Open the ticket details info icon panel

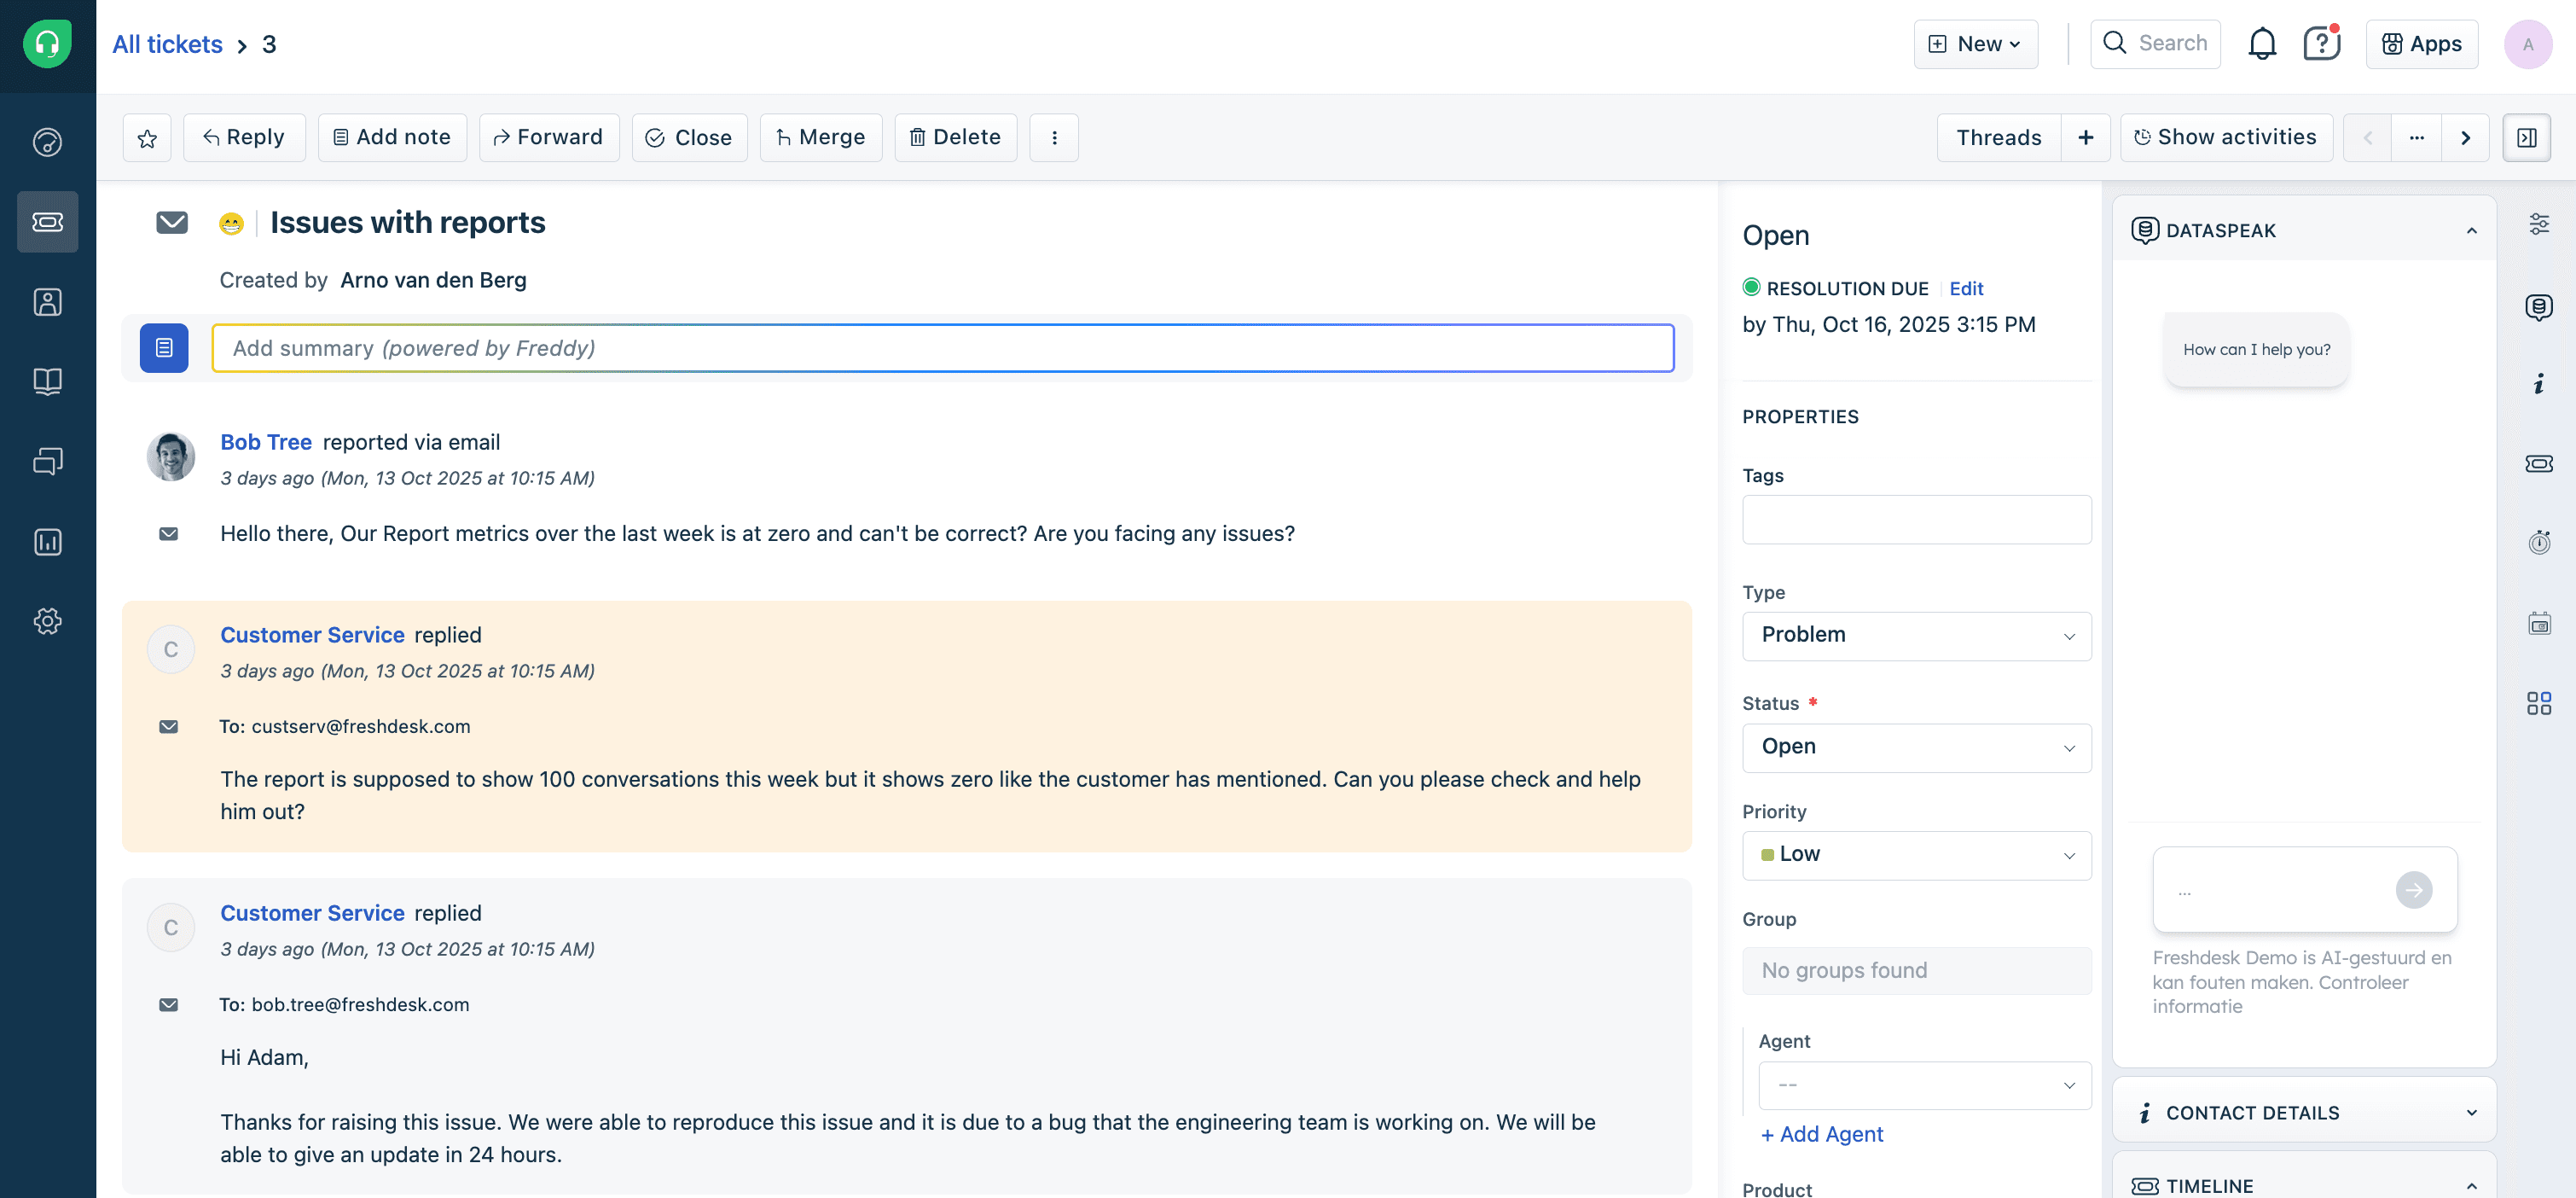coord(2540,385)
